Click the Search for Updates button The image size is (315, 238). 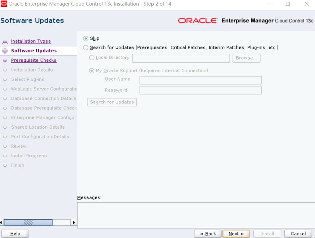click(x=112, y=102)
